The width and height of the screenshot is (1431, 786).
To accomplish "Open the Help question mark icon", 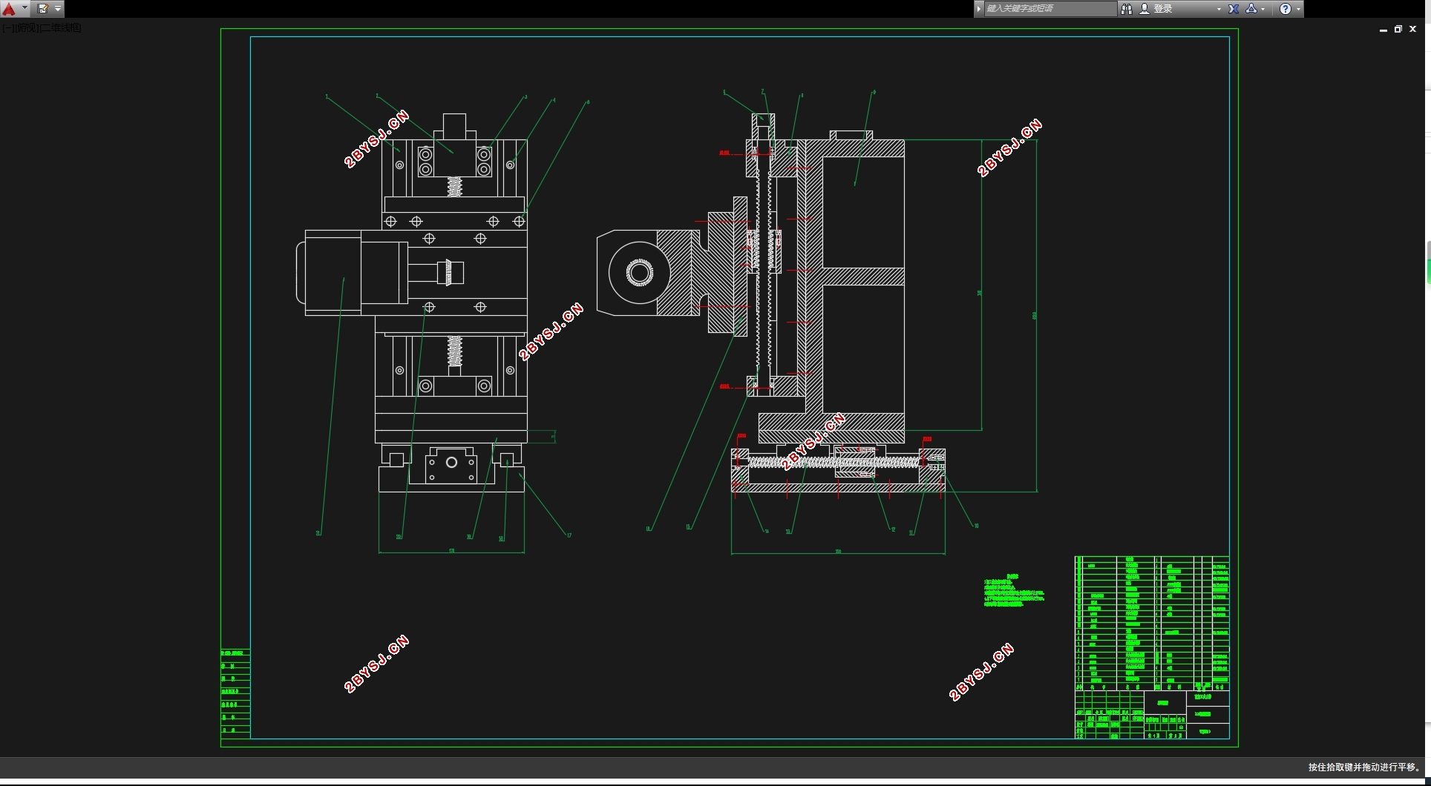I will 1286,9.
